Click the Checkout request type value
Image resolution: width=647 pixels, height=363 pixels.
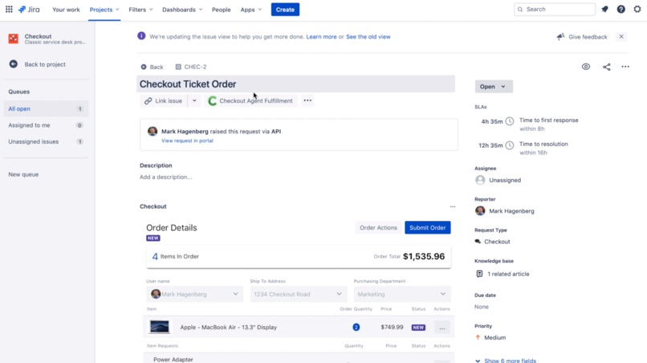click(x=493, y=242)
